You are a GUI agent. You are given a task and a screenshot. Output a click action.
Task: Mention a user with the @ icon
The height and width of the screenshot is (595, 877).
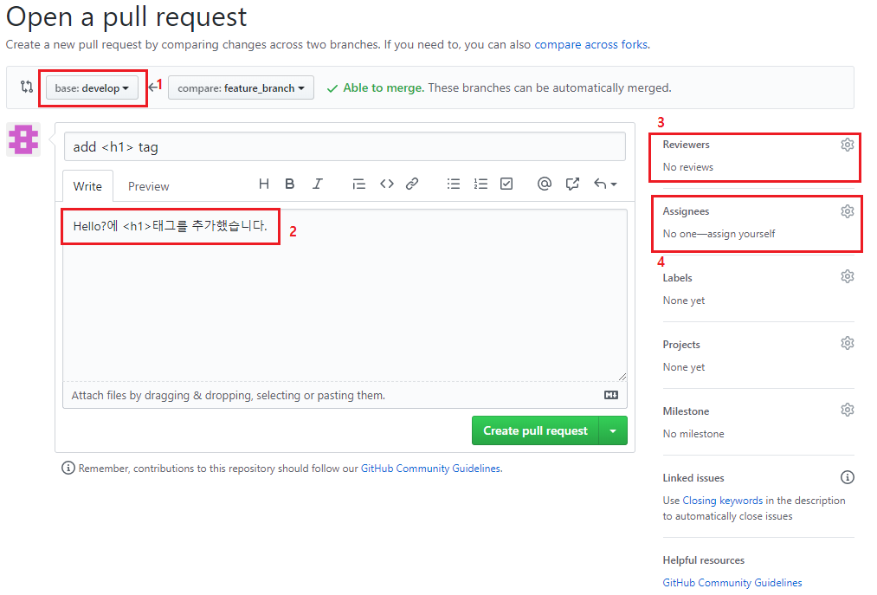[x=545, y=184]
